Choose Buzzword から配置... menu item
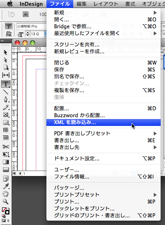165x225 pixels. coord(103,115)
